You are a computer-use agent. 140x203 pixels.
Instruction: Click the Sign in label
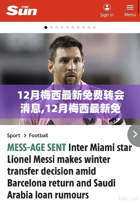point(107,15)
